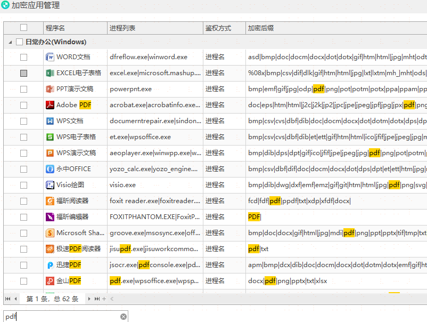Sort by 加密后缀 column header
The height and width of the screenshot is (322, 427).
coord(336,28)
